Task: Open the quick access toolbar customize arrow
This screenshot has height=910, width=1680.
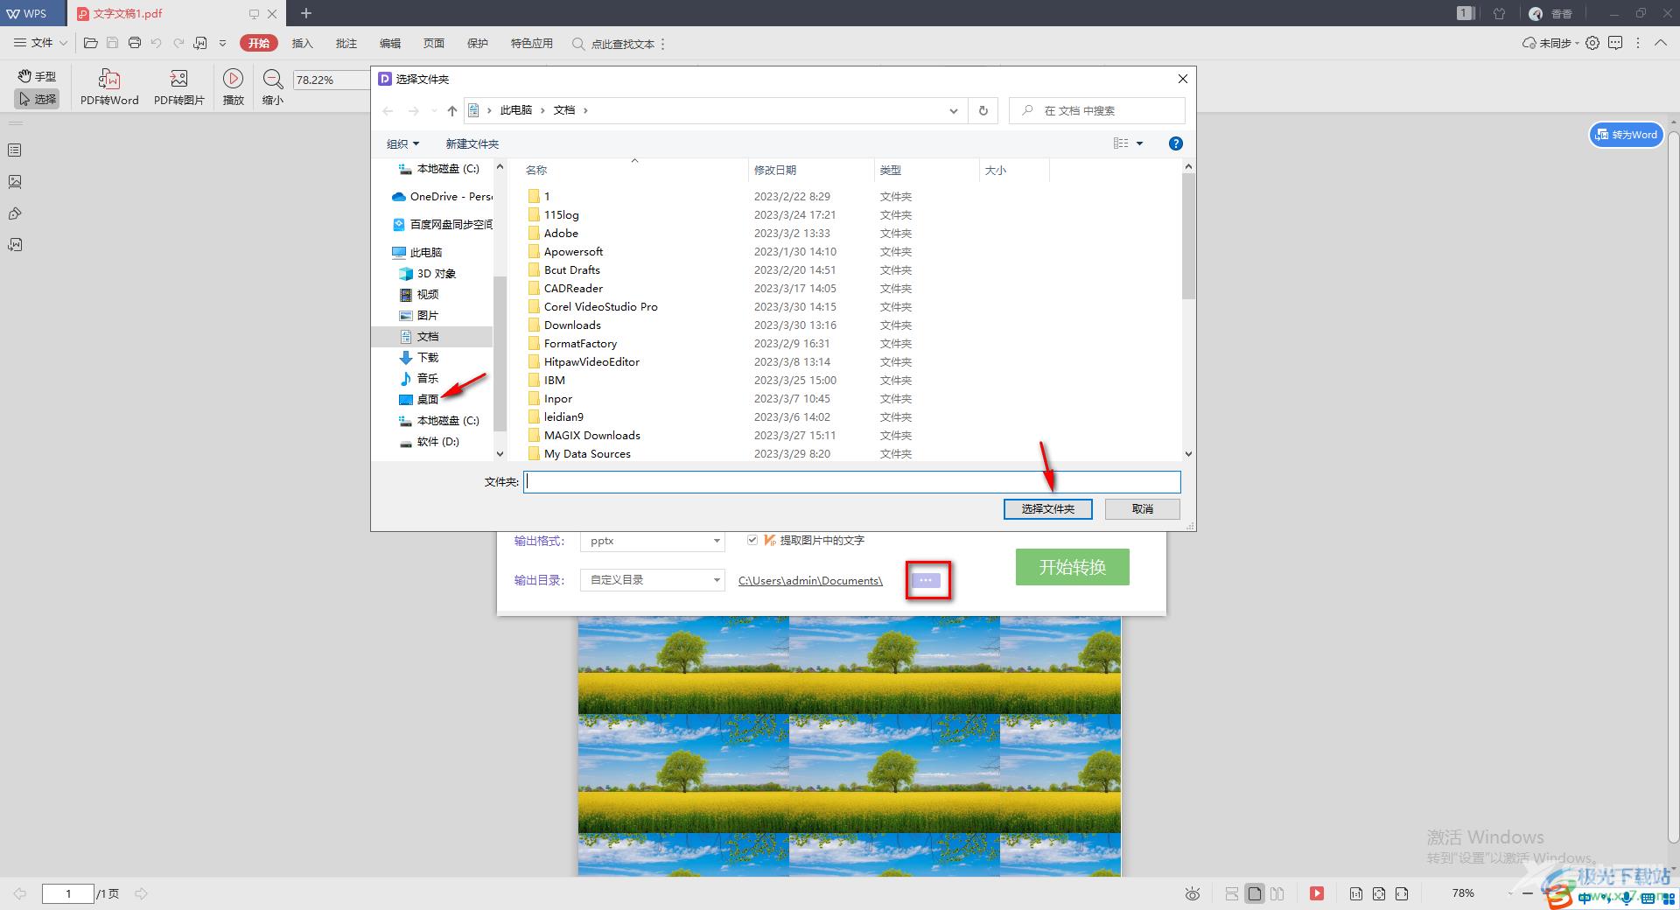Action: point(222,43)
